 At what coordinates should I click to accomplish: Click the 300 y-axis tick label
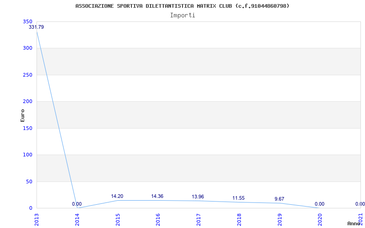pos(27,48)
